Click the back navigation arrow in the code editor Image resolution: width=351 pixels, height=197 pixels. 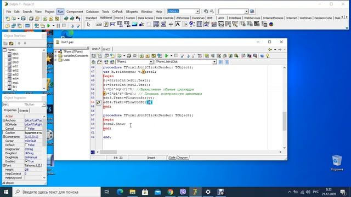(270, 49)
